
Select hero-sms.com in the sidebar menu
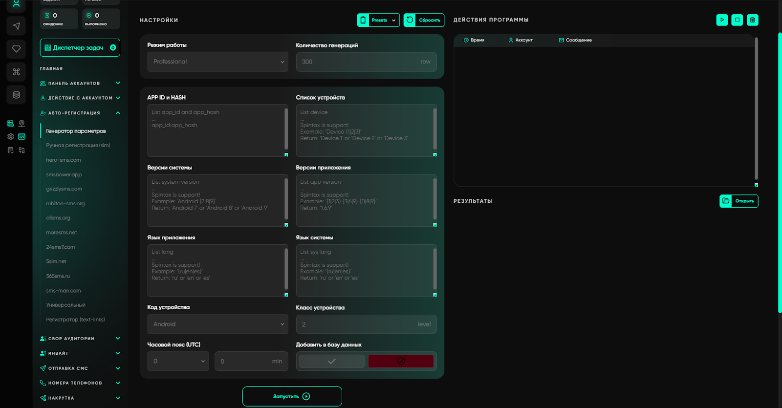click(64, 160)
